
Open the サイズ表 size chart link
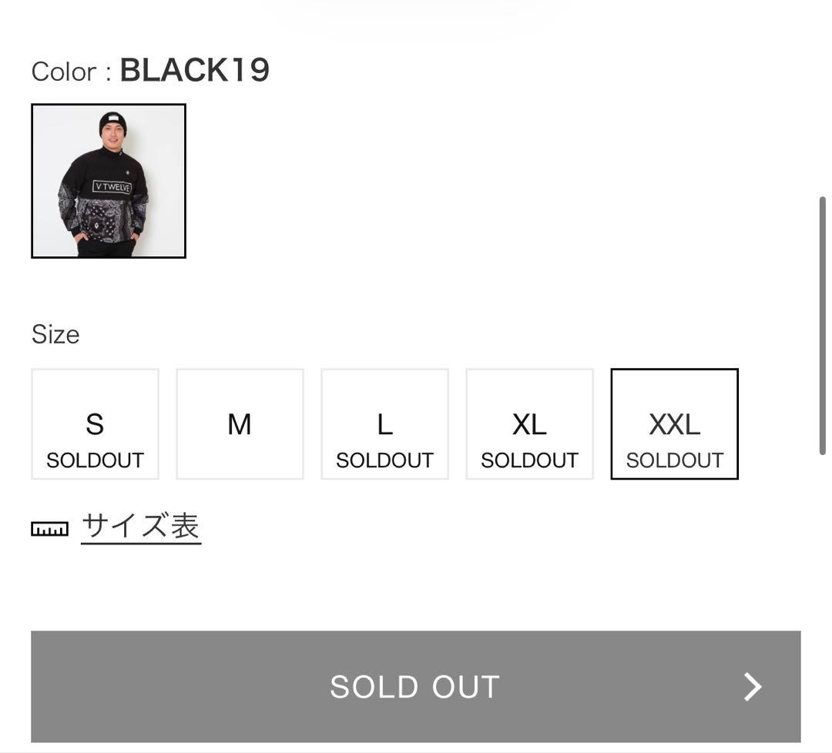pyautogui.click(x=141, y=527)
